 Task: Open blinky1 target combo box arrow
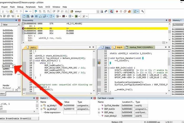[98, 12]
